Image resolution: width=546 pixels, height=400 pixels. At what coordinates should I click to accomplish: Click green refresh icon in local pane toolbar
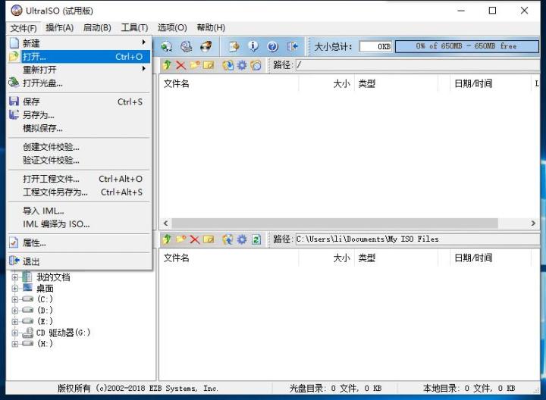tap(256, 239)
